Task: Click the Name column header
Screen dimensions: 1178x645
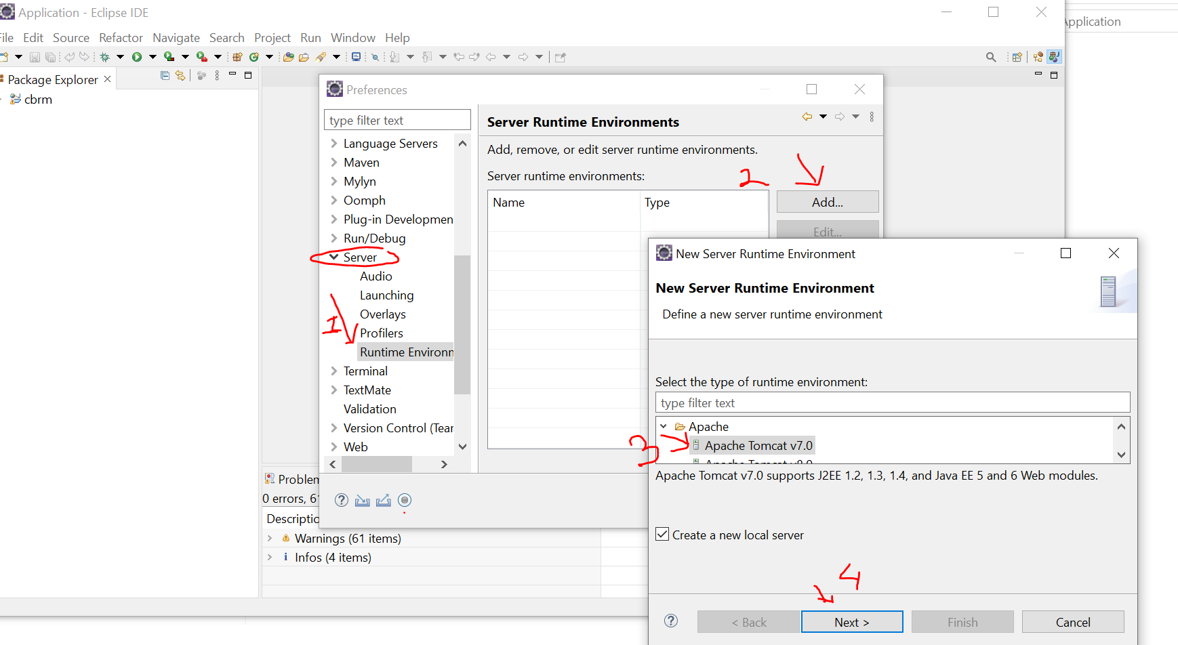Action: [564, 203]
